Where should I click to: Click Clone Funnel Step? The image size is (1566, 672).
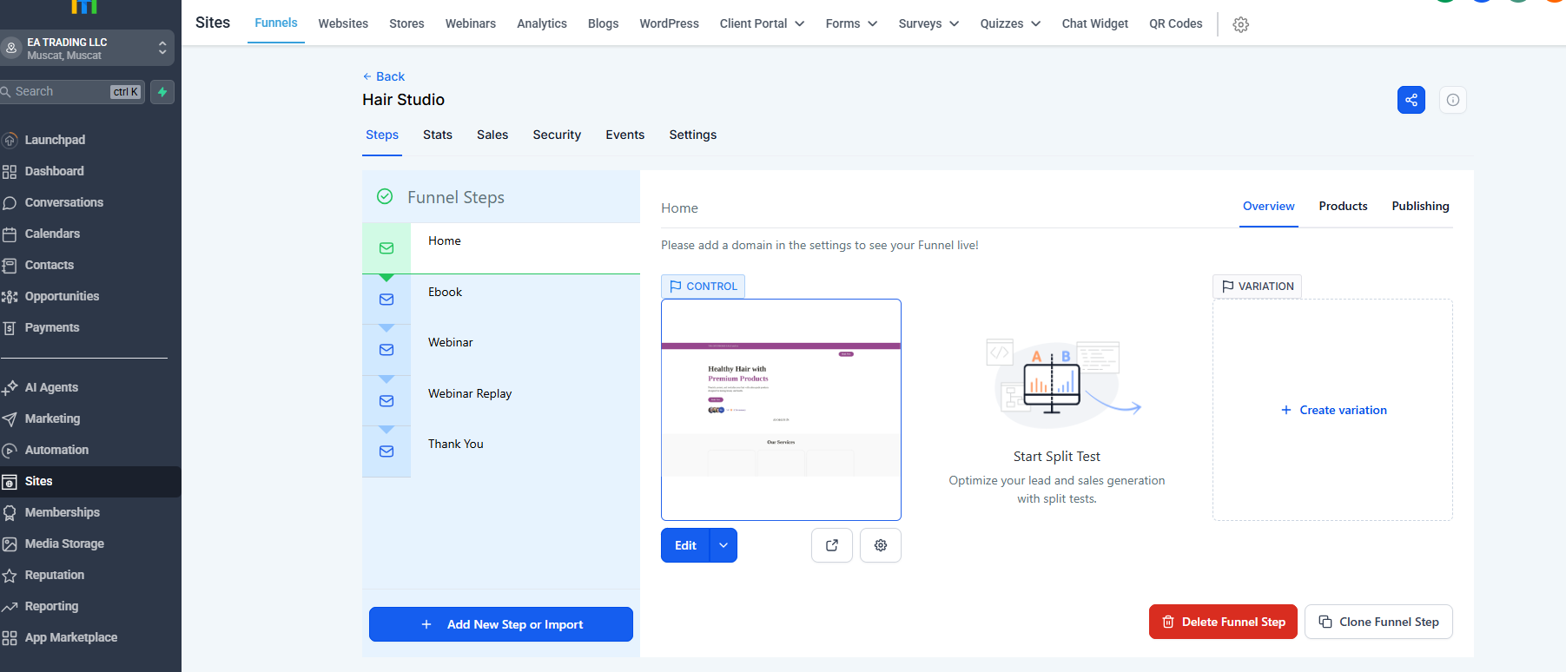click(1378, 622)
